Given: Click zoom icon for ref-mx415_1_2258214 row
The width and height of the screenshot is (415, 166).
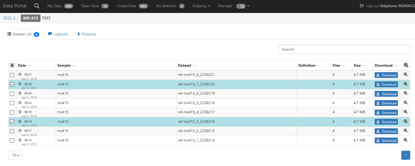Looking at the screenshot, I should coord(406,140).
